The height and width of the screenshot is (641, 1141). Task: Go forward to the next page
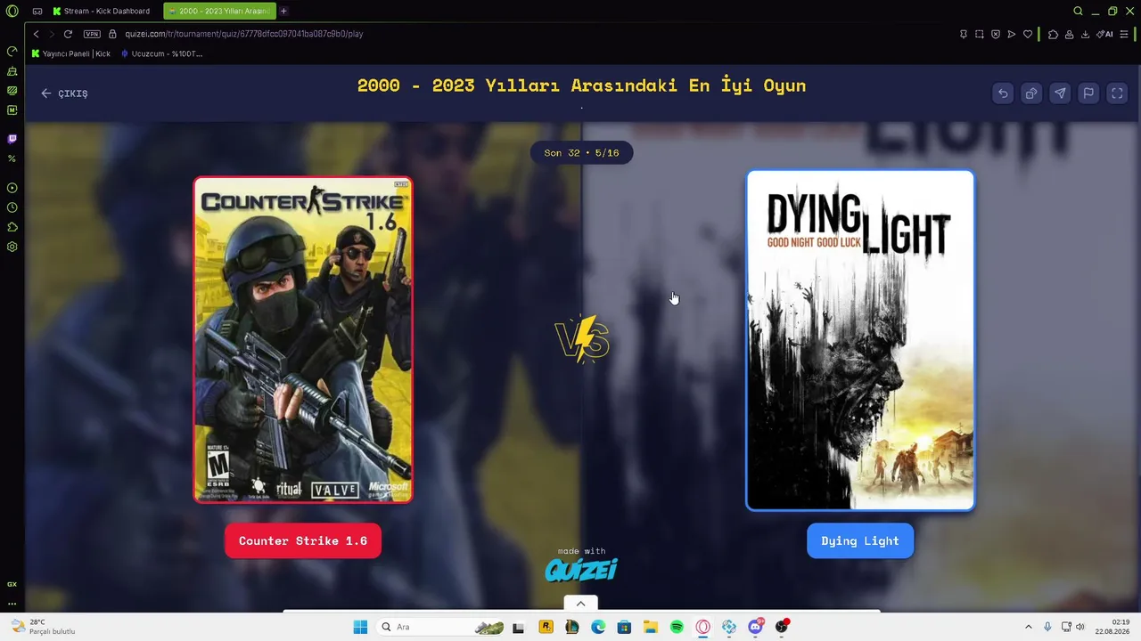pos(51,34)
